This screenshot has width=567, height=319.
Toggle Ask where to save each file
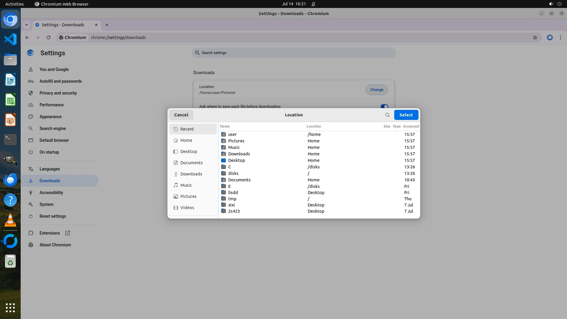[x=384, y=106]
